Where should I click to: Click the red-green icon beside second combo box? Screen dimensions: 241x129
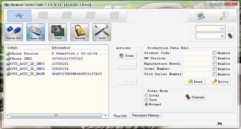pos(230,36)
